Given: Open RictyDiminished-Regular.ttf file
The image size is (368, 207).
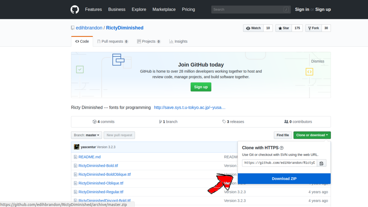Looking at the screenshot, I should 101,192.
